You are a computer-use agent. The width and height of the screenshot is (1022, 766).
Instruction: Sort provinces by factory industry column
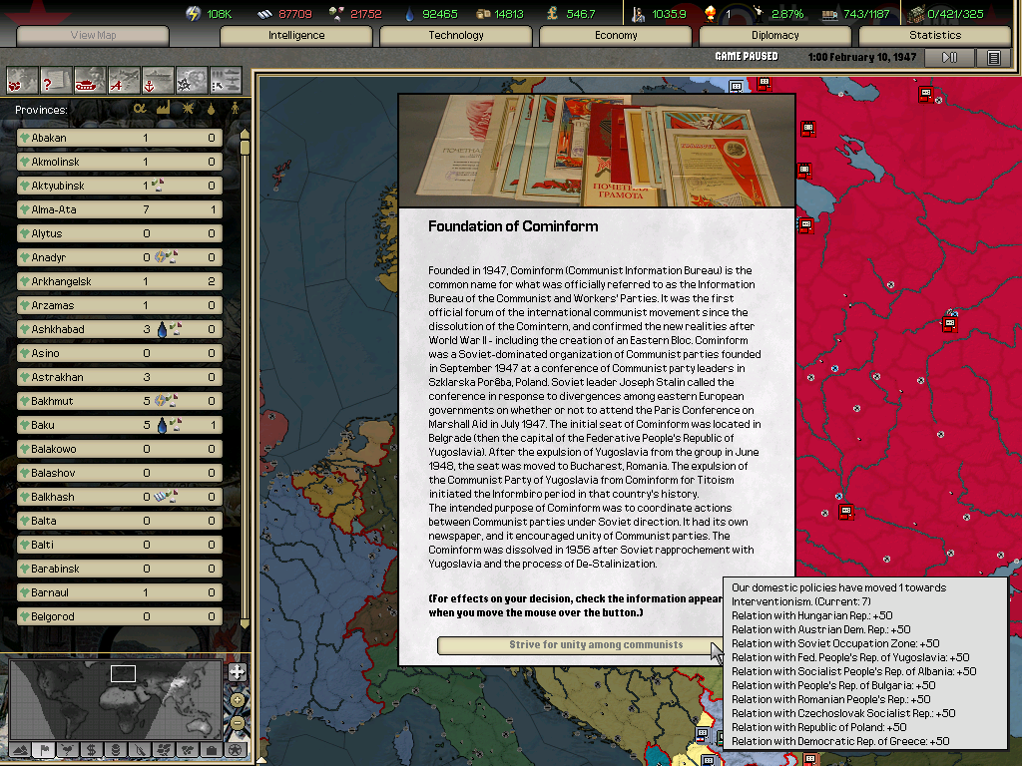pyautogui.click(x=163, y=109)
